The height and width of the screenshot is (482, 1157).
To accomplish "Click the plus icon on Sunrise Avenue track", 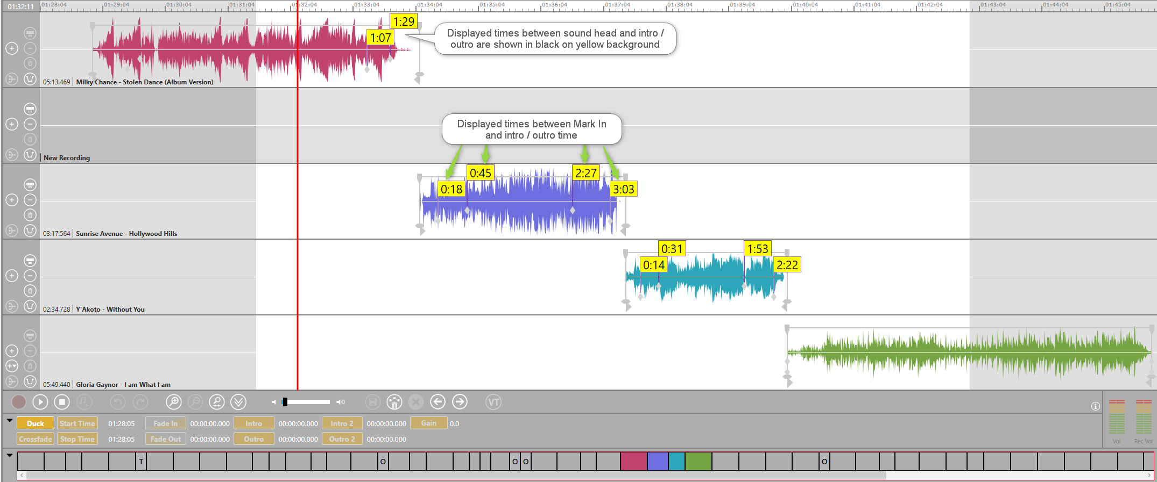I will tap(12, 200).
